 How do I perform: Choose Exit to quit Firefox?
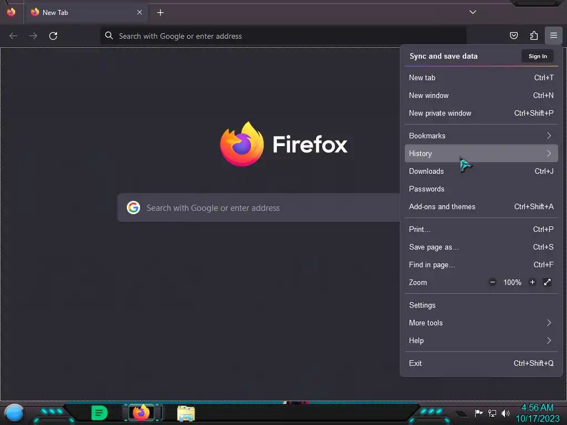pos(481,364)
